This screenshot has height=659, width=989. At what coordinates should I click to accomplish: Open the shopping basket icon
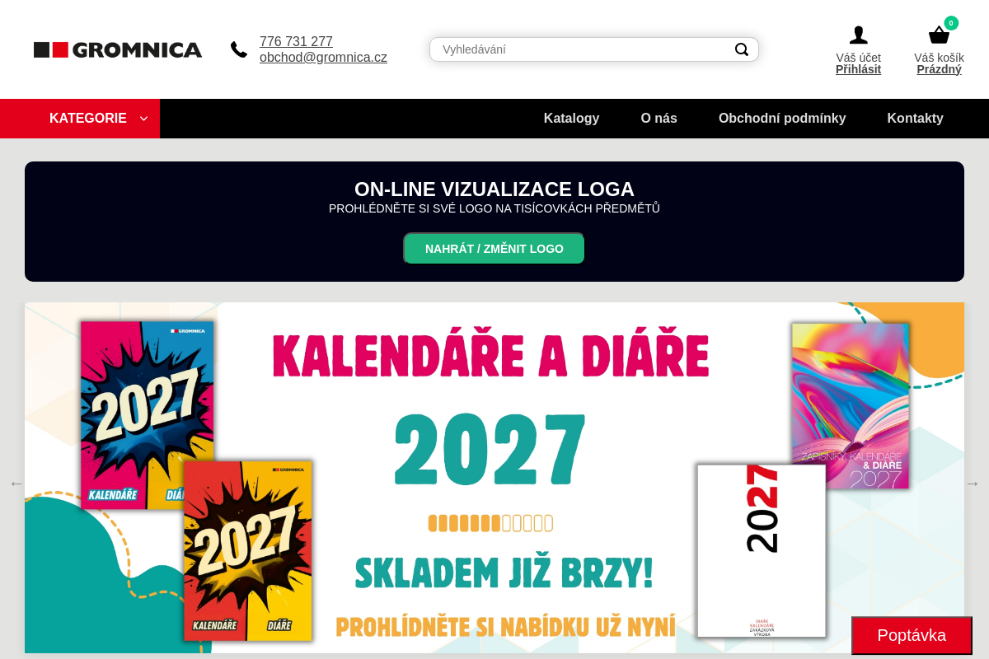pos(939,35)
